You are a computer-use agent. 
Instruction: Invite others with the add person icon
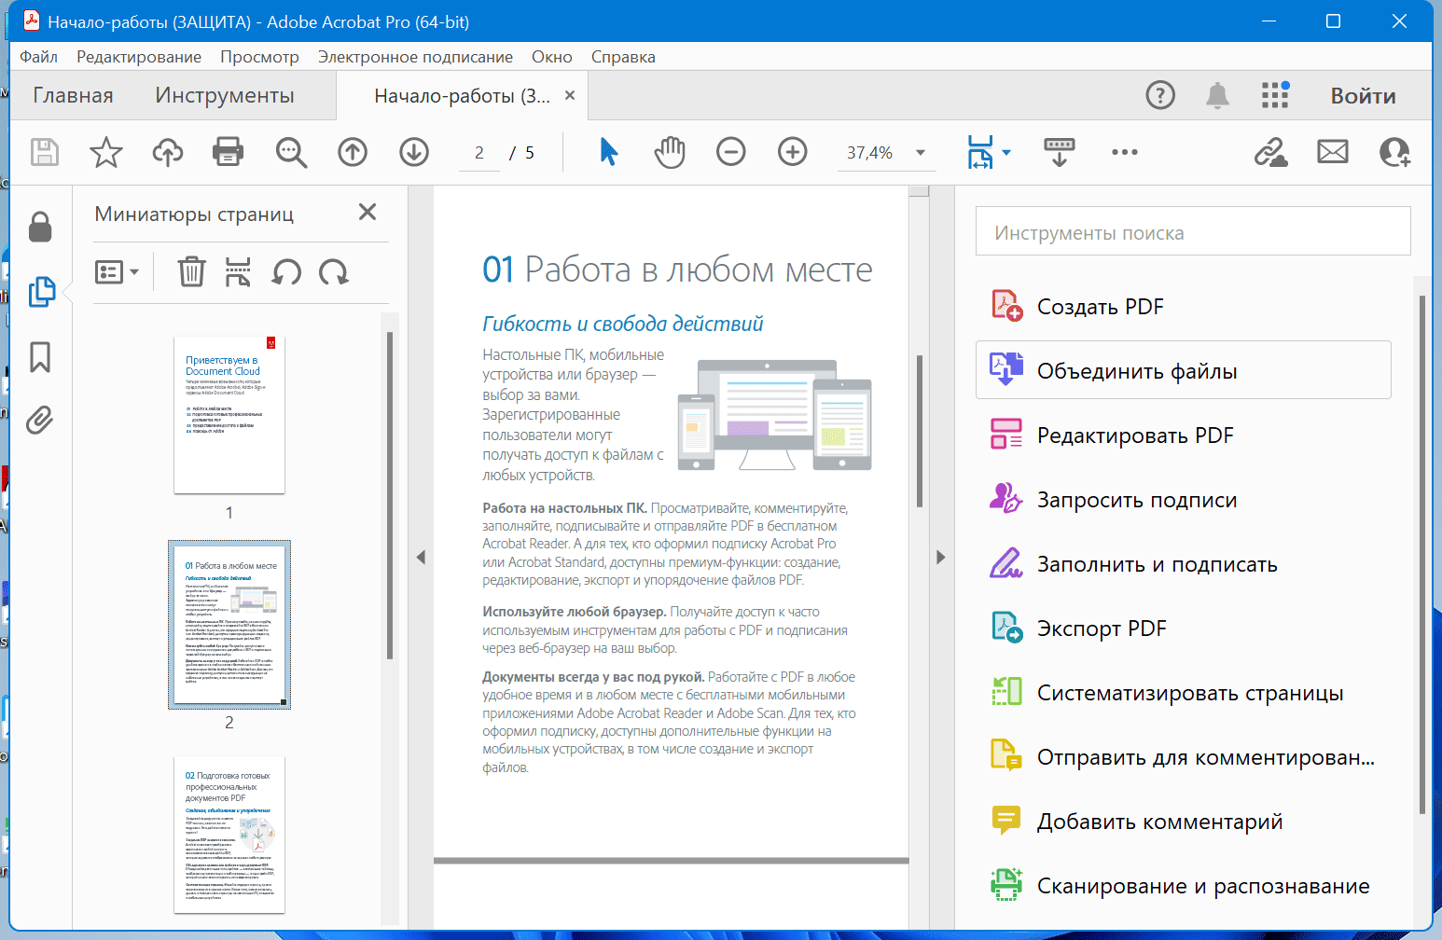(x=1394, y=152)
